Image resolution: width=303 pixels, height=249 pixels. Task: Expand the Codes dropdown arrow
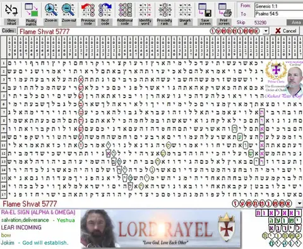pyautogui.click(x=266, y=31)
